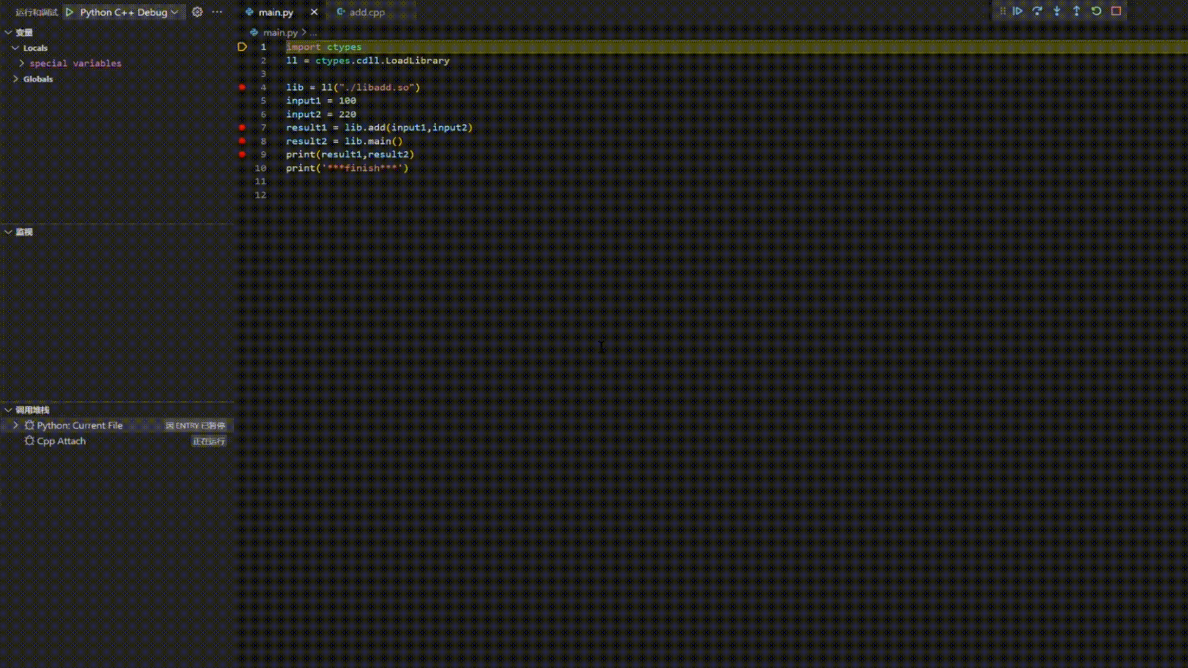The height and width of the screenshot is (668, 1188).
Task: Open launch.json via gear icon
Action: pos(197,12)
